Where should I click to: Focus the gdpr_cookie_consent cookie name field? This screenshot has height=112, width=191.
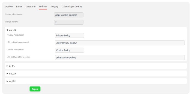(x=69, y=15)
